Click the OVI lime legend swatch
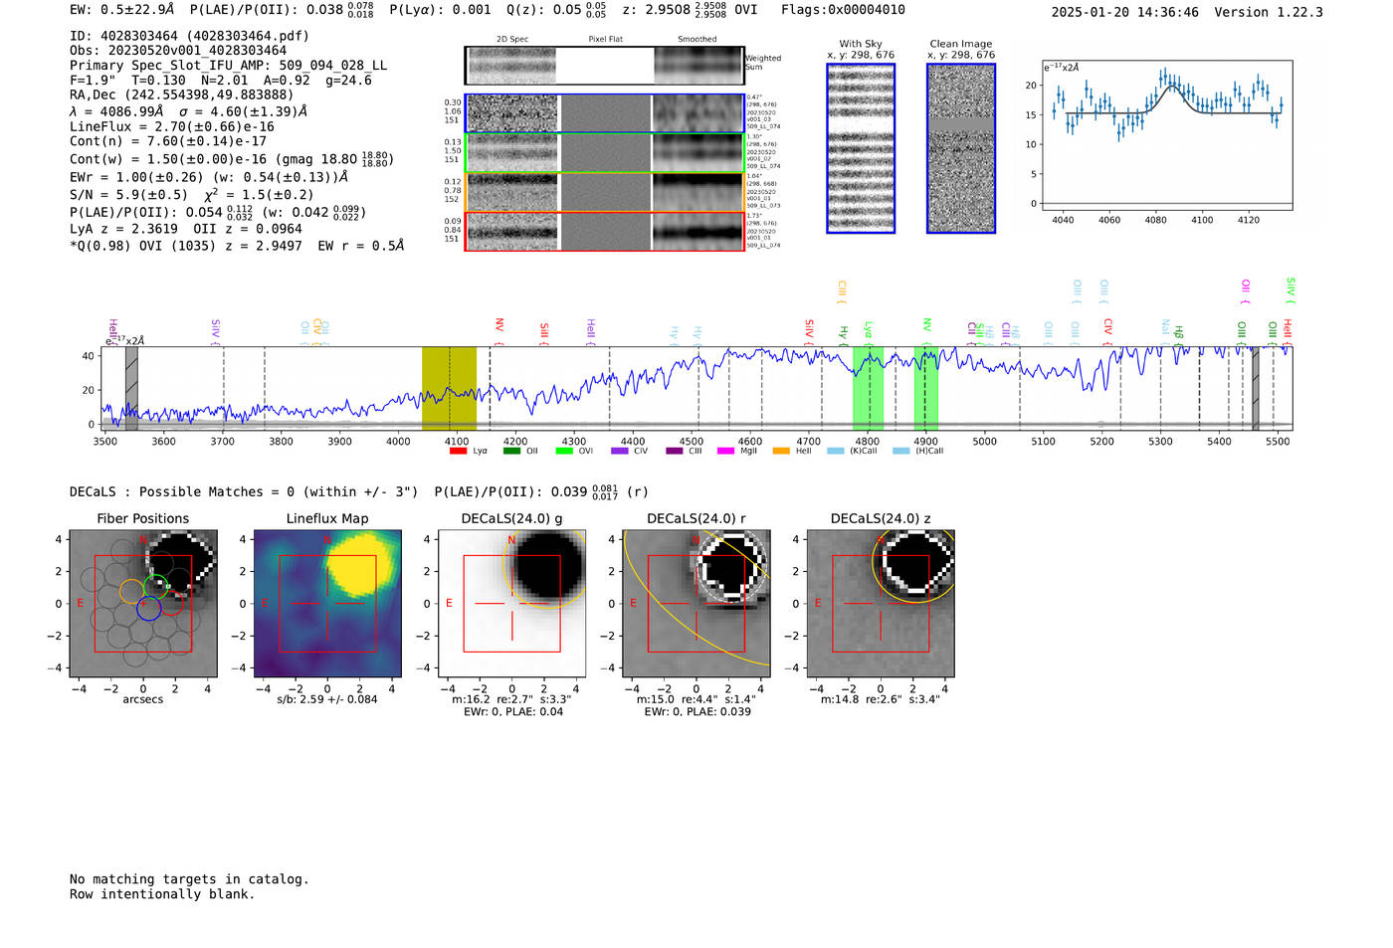The height and width of the screenshot is (948, 1393). tap(564, 451)
